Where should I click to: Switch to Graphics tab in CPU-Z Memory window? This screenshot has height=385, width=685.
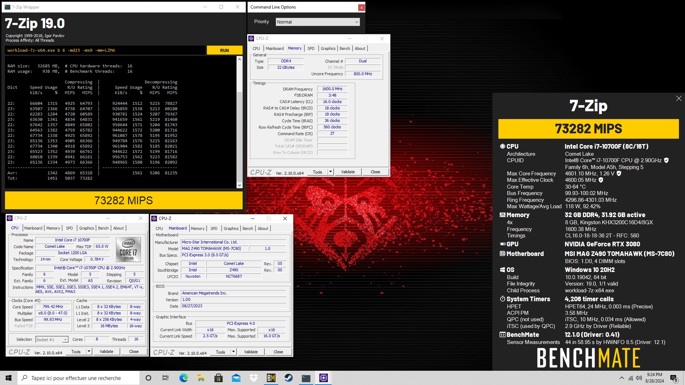328,48
